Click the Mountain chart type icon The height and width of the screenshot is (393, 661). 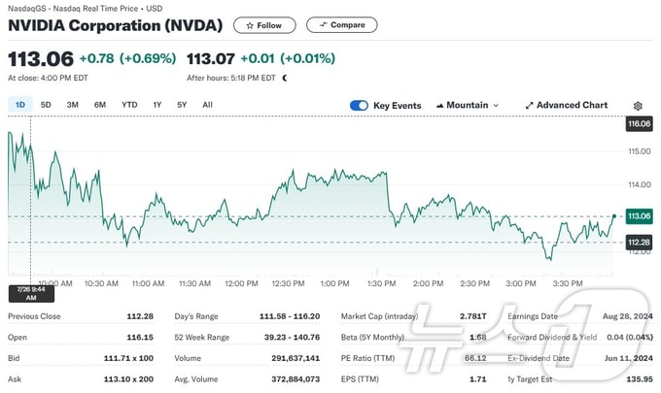(x=439, y=105)
